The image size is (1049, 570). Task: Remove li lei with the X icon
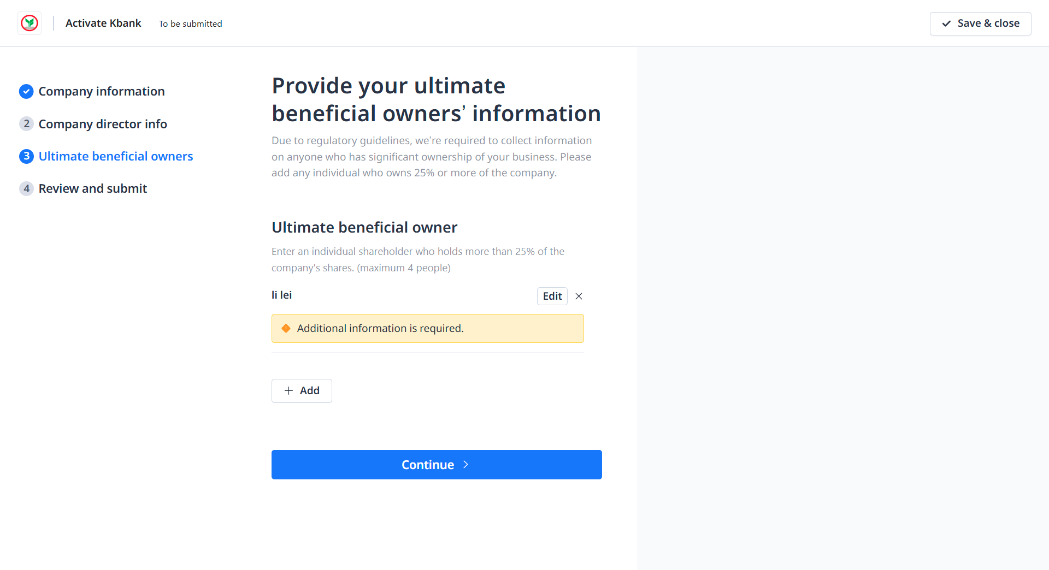click(x=579, y=296)
